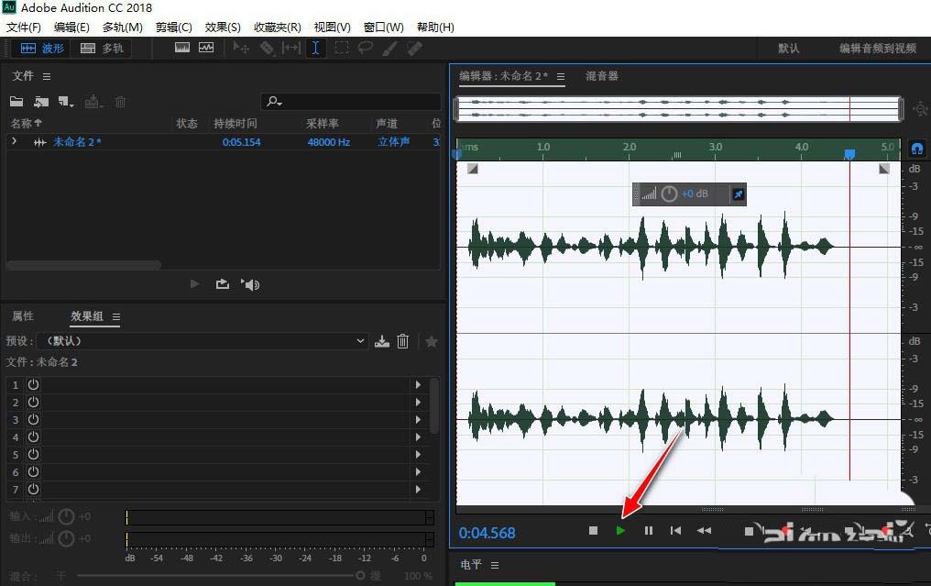Switch to 波形 waveform view
The image size is (931, 586).
[x=41, y=48]
